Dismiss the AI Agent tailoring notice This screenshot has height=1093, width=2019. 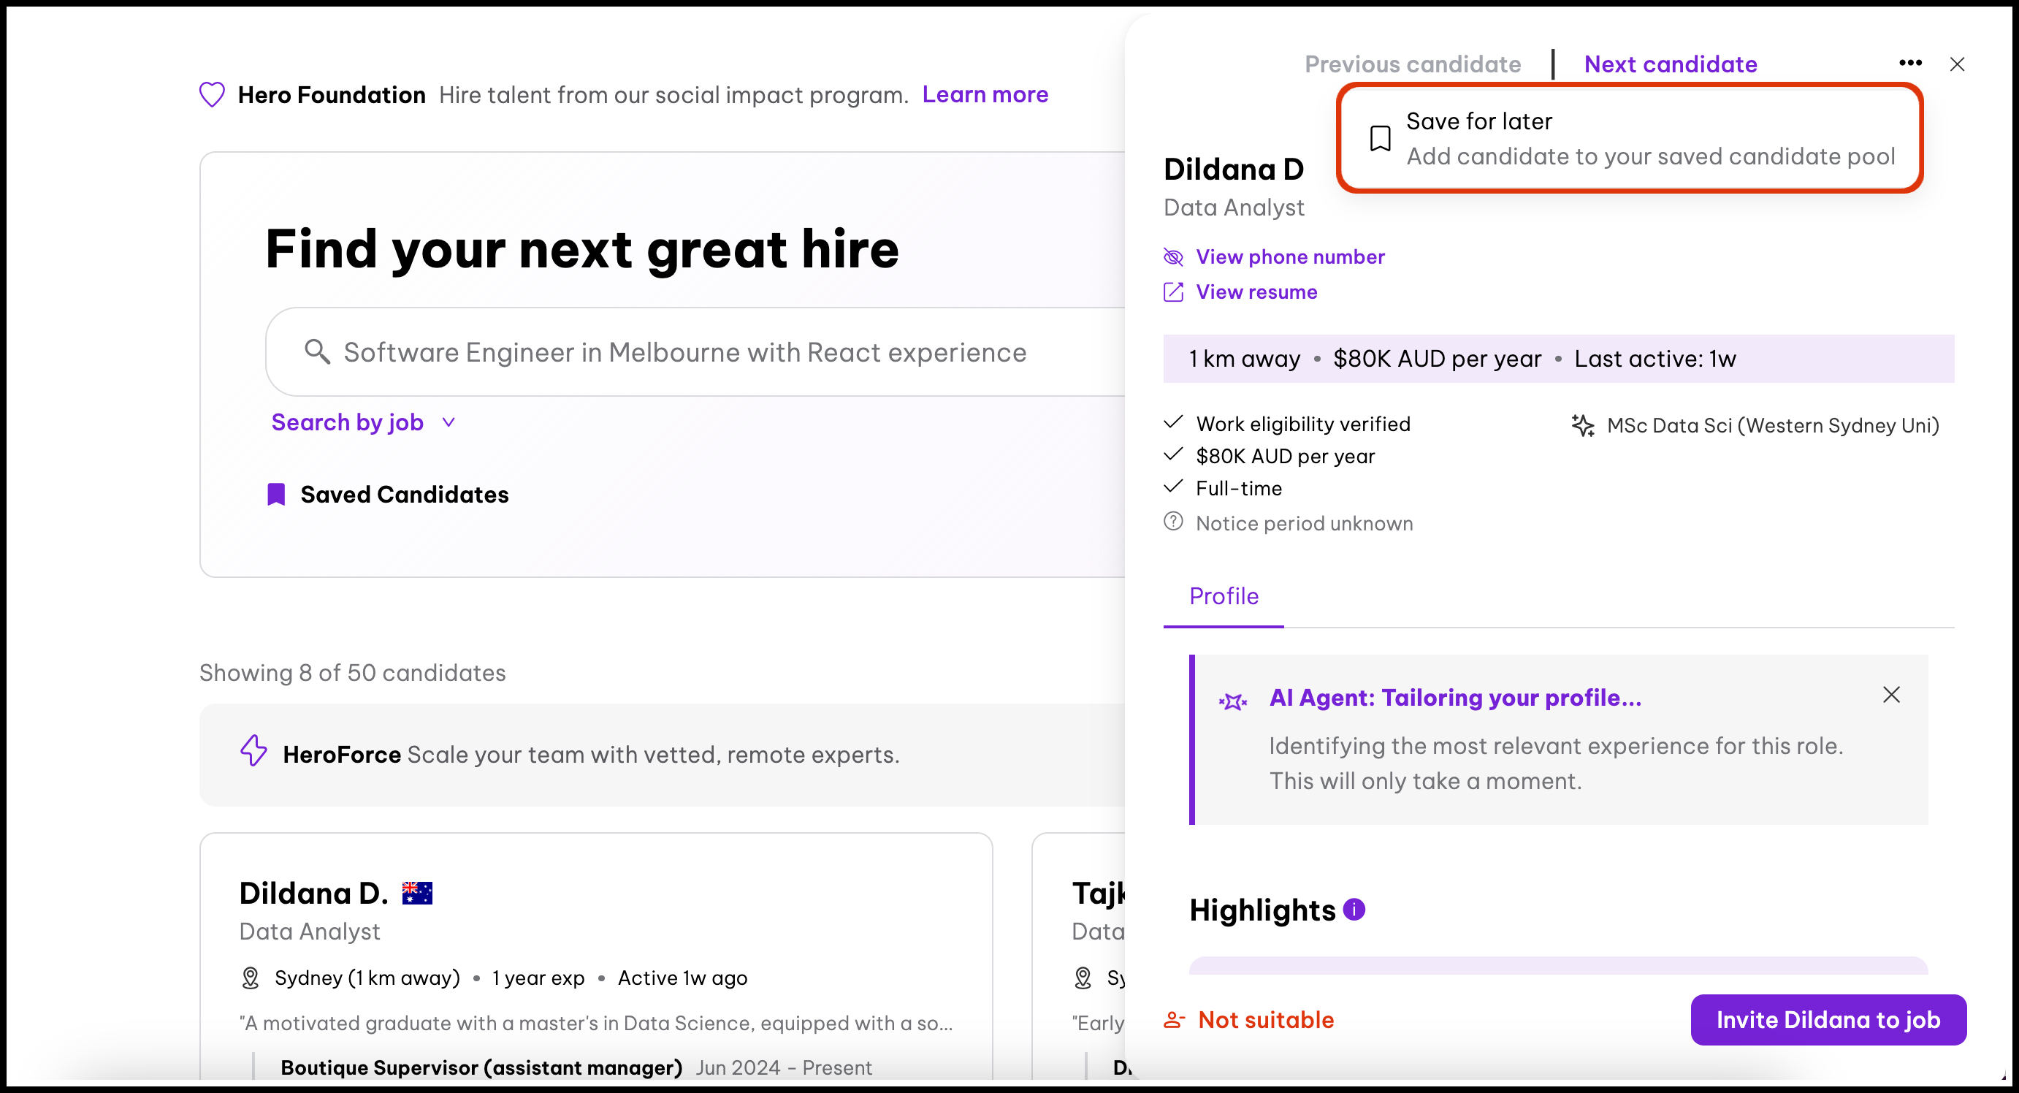[x=1890, y=695]
